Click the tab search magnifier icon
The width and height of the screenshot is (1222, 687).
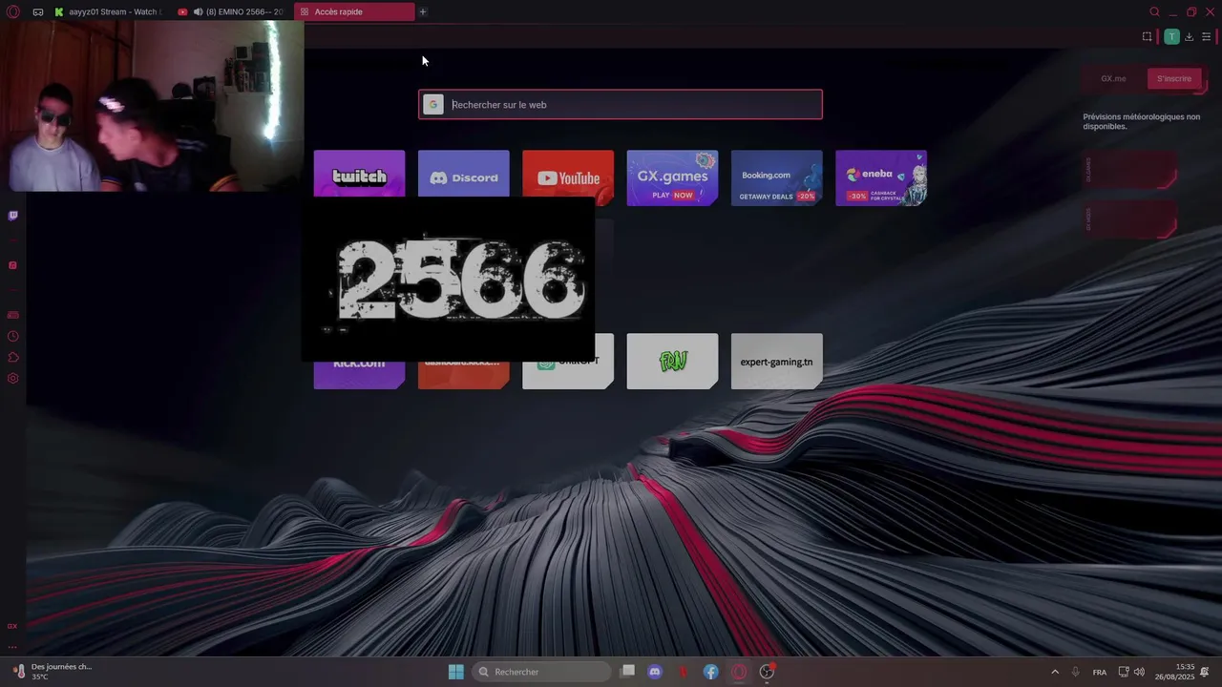(x=1154, y=11)
